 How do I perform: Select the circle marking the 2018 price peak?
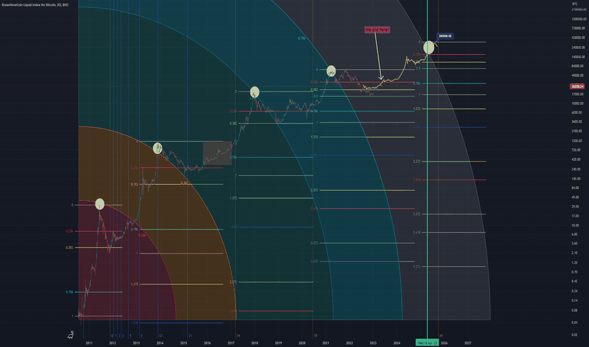click(255, 92)
